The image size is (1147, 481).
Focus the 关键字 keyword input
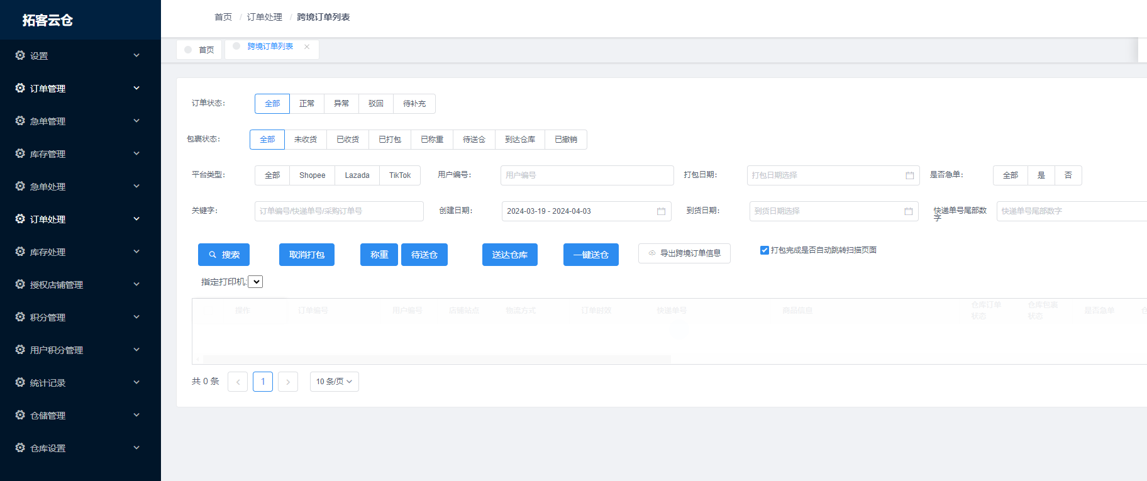point(339,211)
